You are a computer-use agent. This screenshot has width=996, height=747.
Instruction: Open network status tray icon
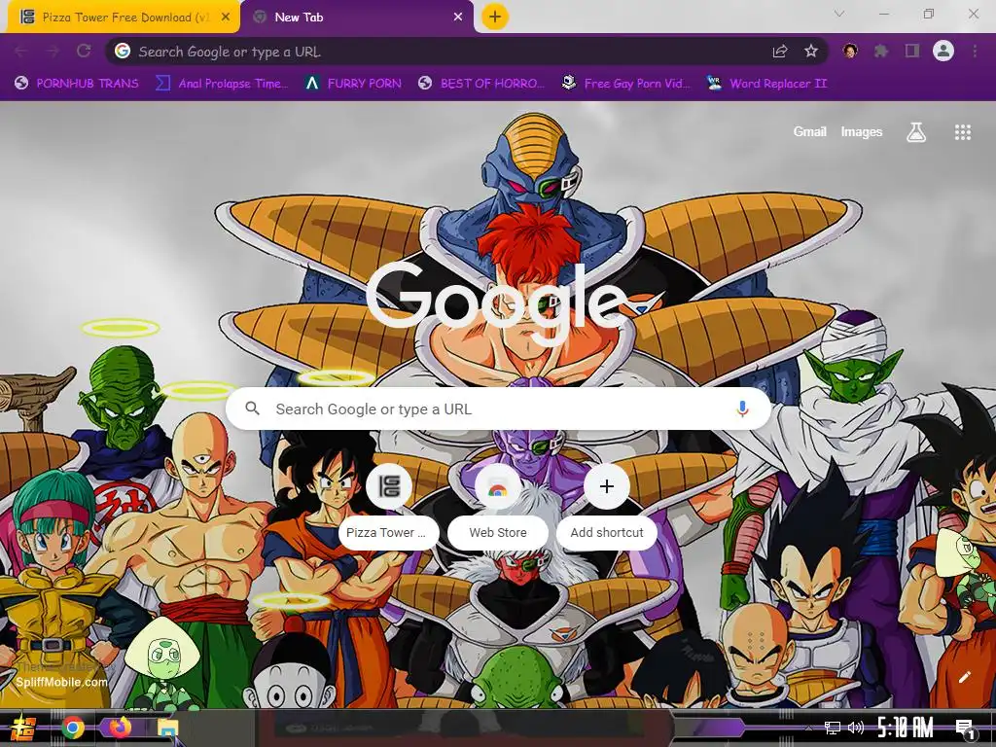(x=833, y=728)
